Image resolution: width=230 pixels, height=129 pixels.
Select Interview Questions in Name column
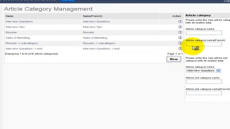click(19, 21)
